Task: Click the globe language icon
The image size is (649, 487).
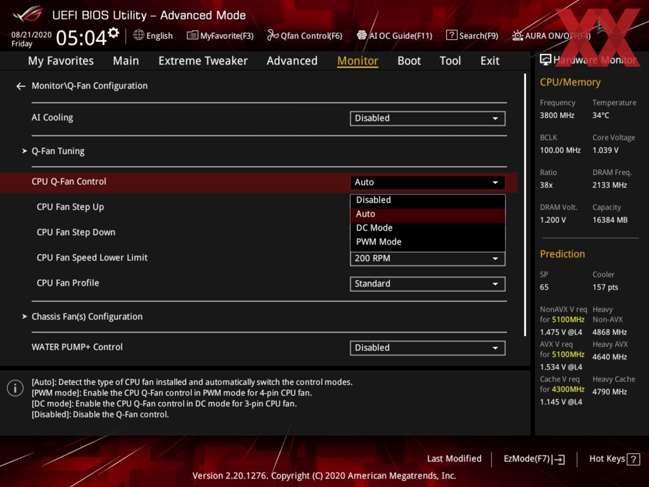Action: point(138,35)
